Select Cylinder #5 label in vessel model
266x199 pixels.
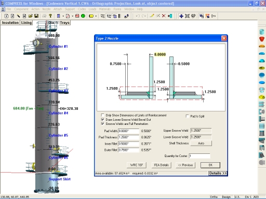(x=58, y=135)
